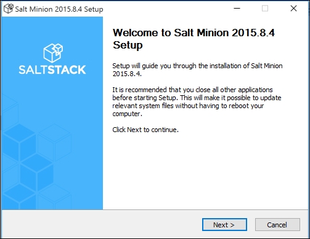This screenshot has width=310, height=239.
Task: Click the word Setup on the heading's second line
Action: pos(128,45)
